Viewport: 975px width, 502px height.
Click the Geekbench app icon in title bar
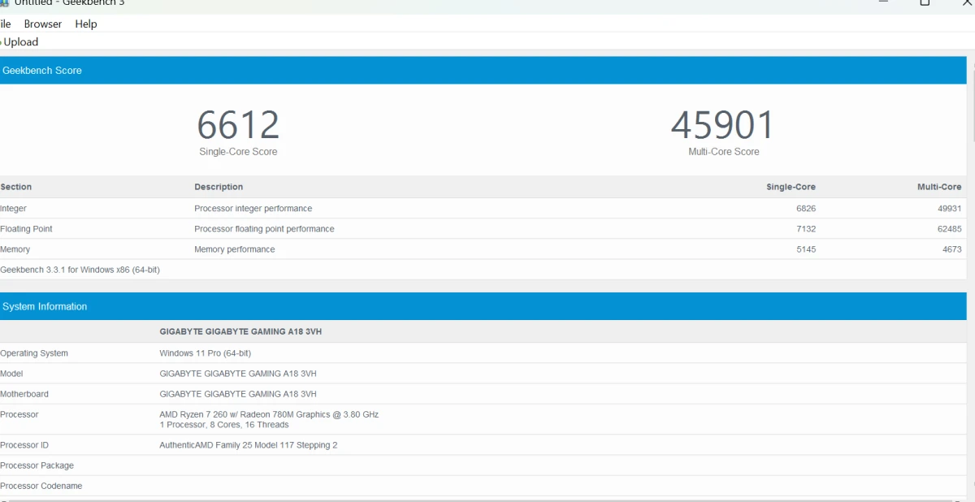4,2
